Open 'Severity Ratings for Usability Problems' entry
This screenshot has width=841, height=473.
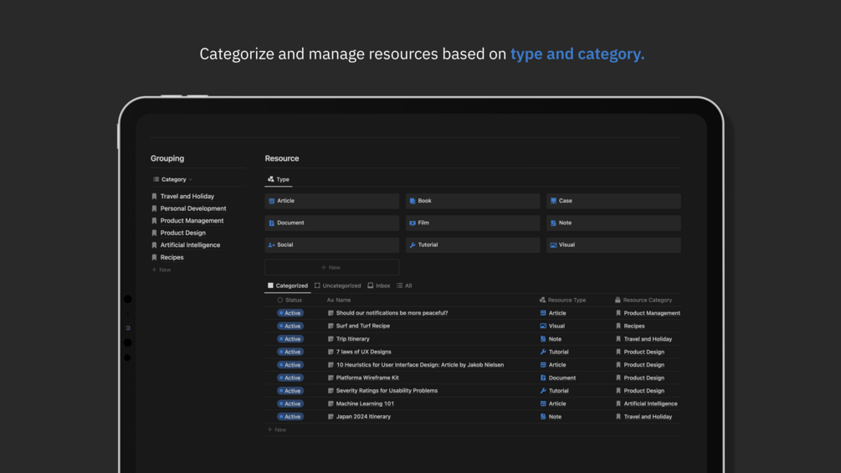(386, 390)
